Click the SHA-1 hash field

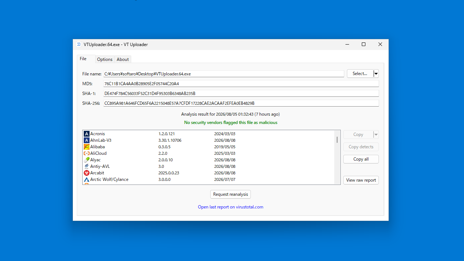point(241,94)
